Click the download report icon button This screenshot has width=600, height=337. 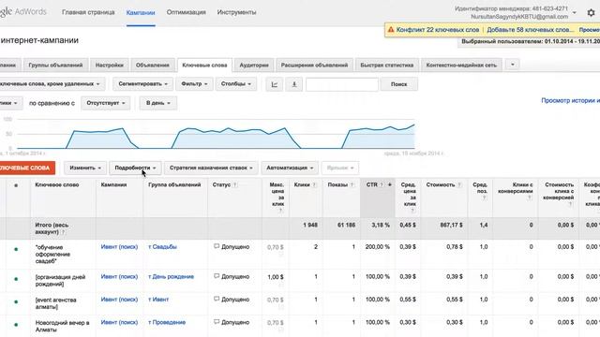(x=294, y=84)
